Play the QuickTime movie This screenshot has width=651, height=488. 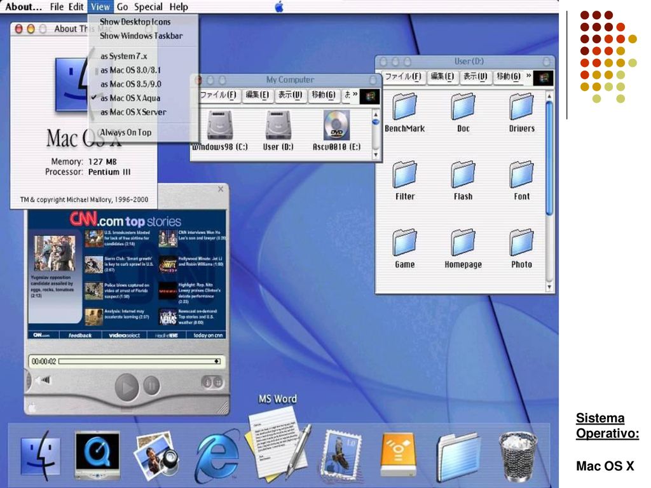pos(127,387)
